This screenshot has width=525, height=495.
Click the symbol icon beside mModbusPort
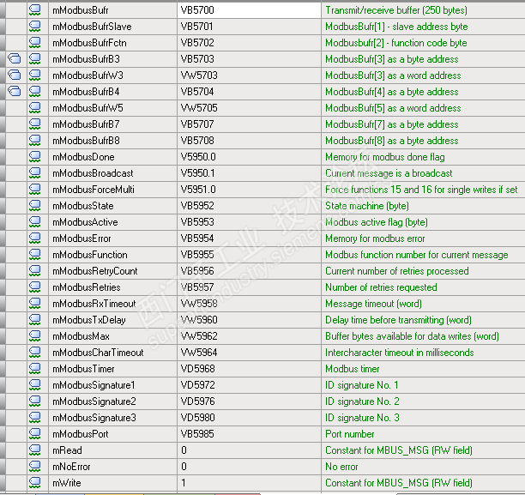click(x=35, y=434)
